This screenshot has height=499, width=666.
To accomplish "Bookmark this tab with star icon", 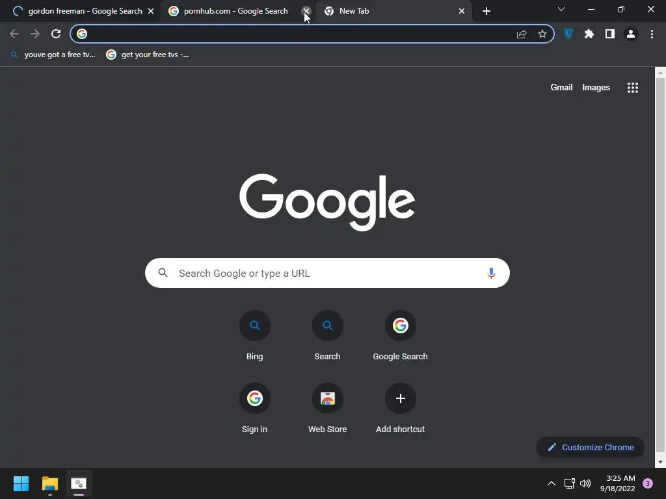I will pyautogui.click(x=542, y=34).
